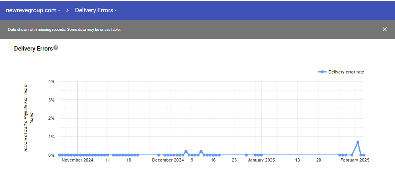
Task: Click the 4% y-axis label
Action: pyautogui.click(x=51, y=81)
